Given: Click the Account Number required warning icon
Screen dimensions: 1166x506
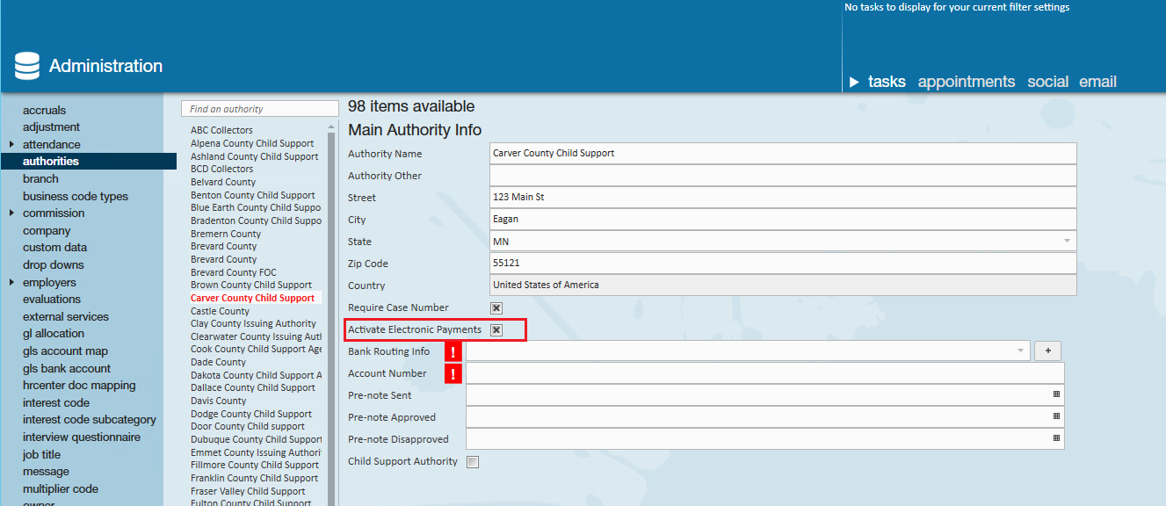Looking at the screenshot, I should pos(453,373).
